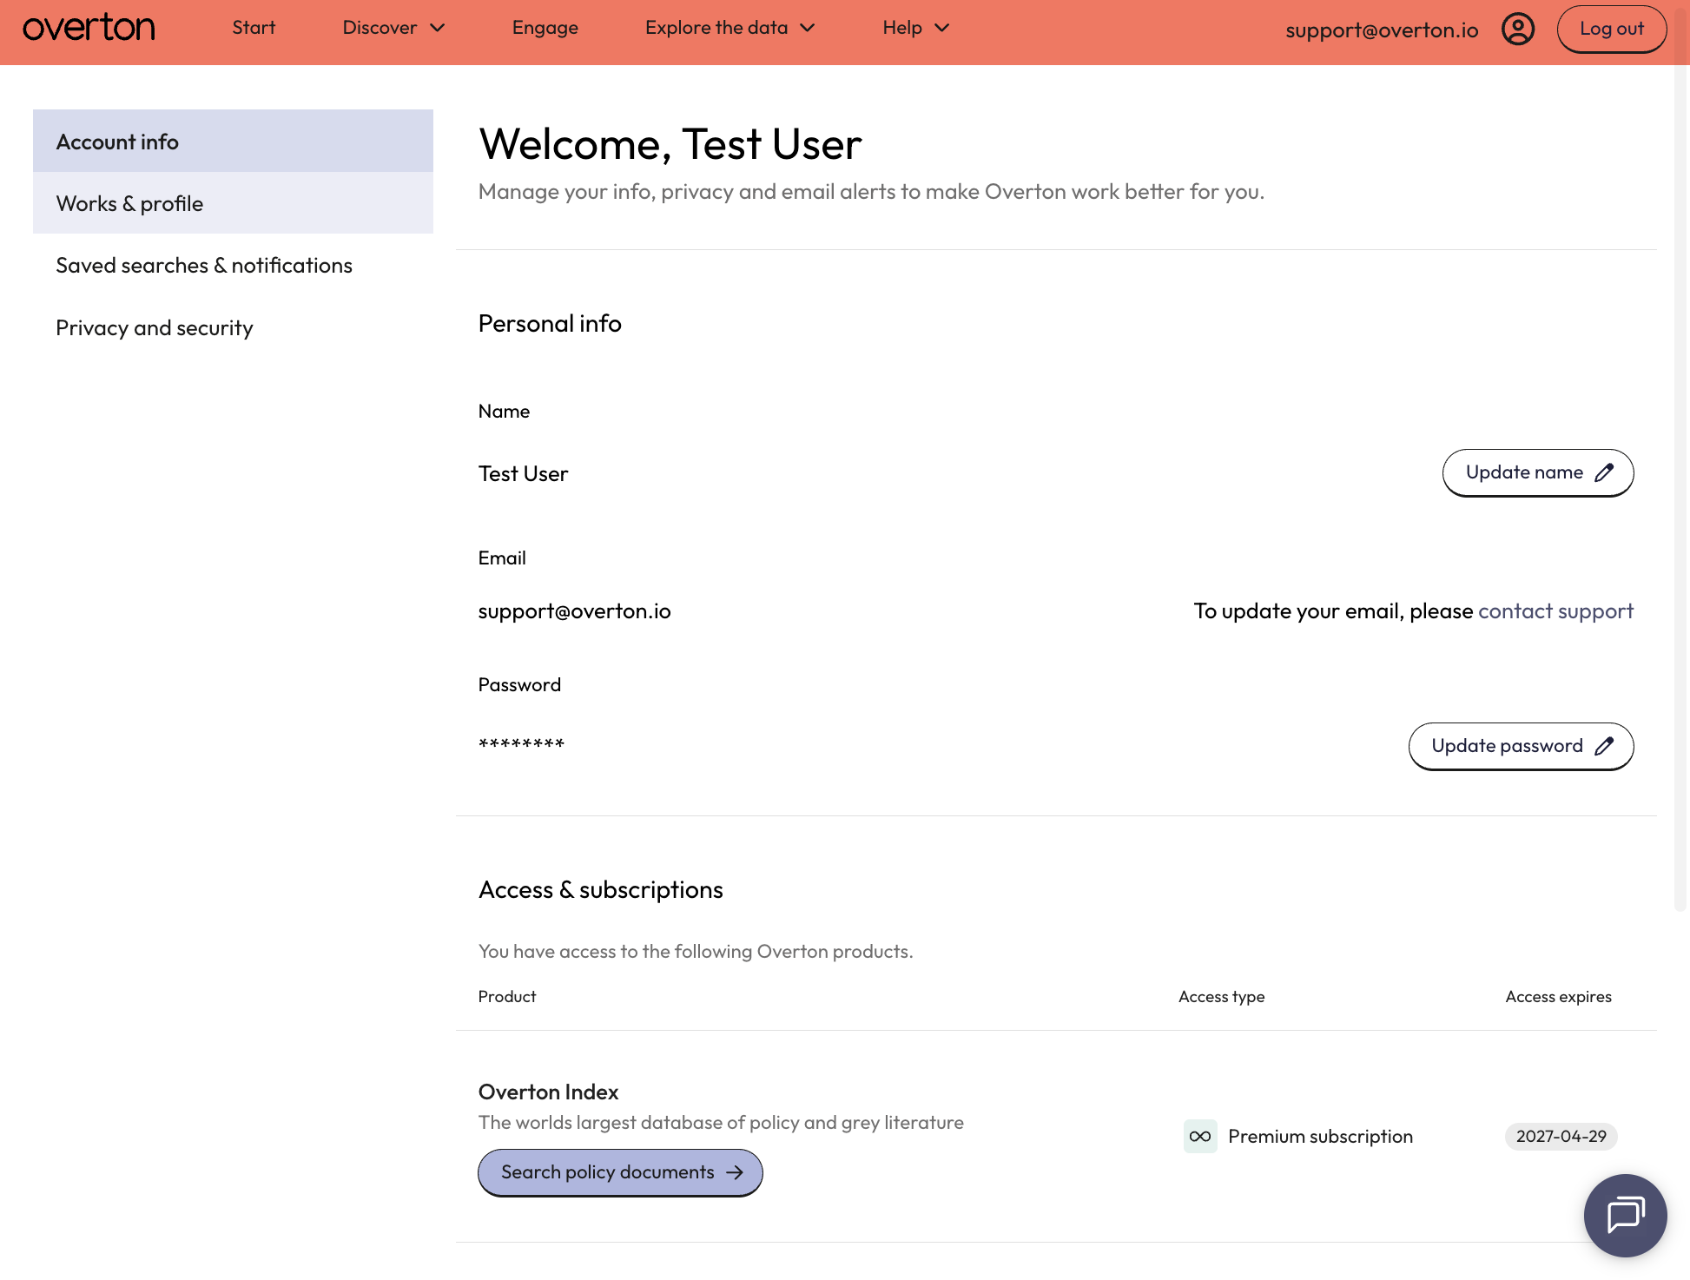This screenshot has width=1690, height=1280.
Task: Expand the Help dropdown chevron
Action: pos(942,28)
